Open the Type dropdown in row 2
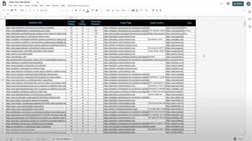The width and height of the screenshot is (252, 141). click(x=194, y=28)
